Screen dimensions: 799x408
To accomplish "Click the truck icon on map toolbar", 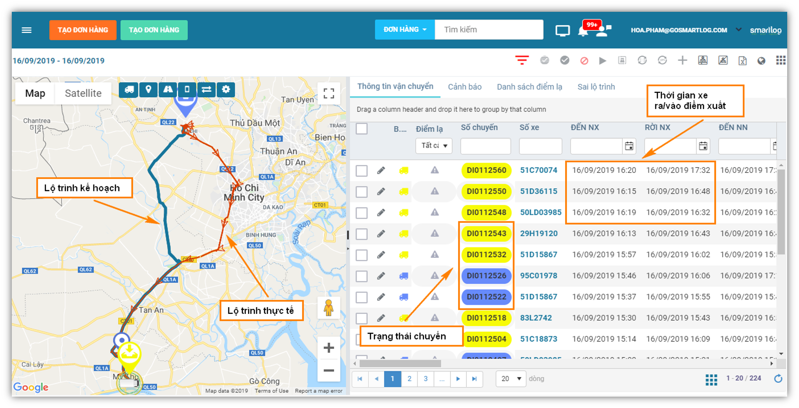I will (x=129, y=89).
